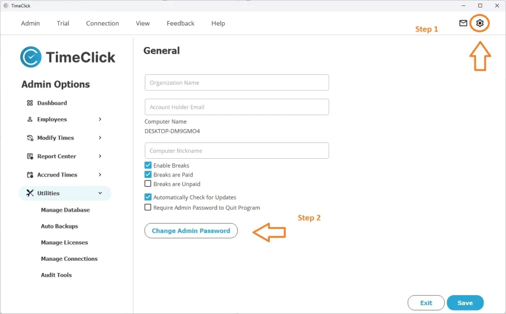Screen dimensions: 506x314
Task: Click the TimeClick logo
Action: [68, 57]
